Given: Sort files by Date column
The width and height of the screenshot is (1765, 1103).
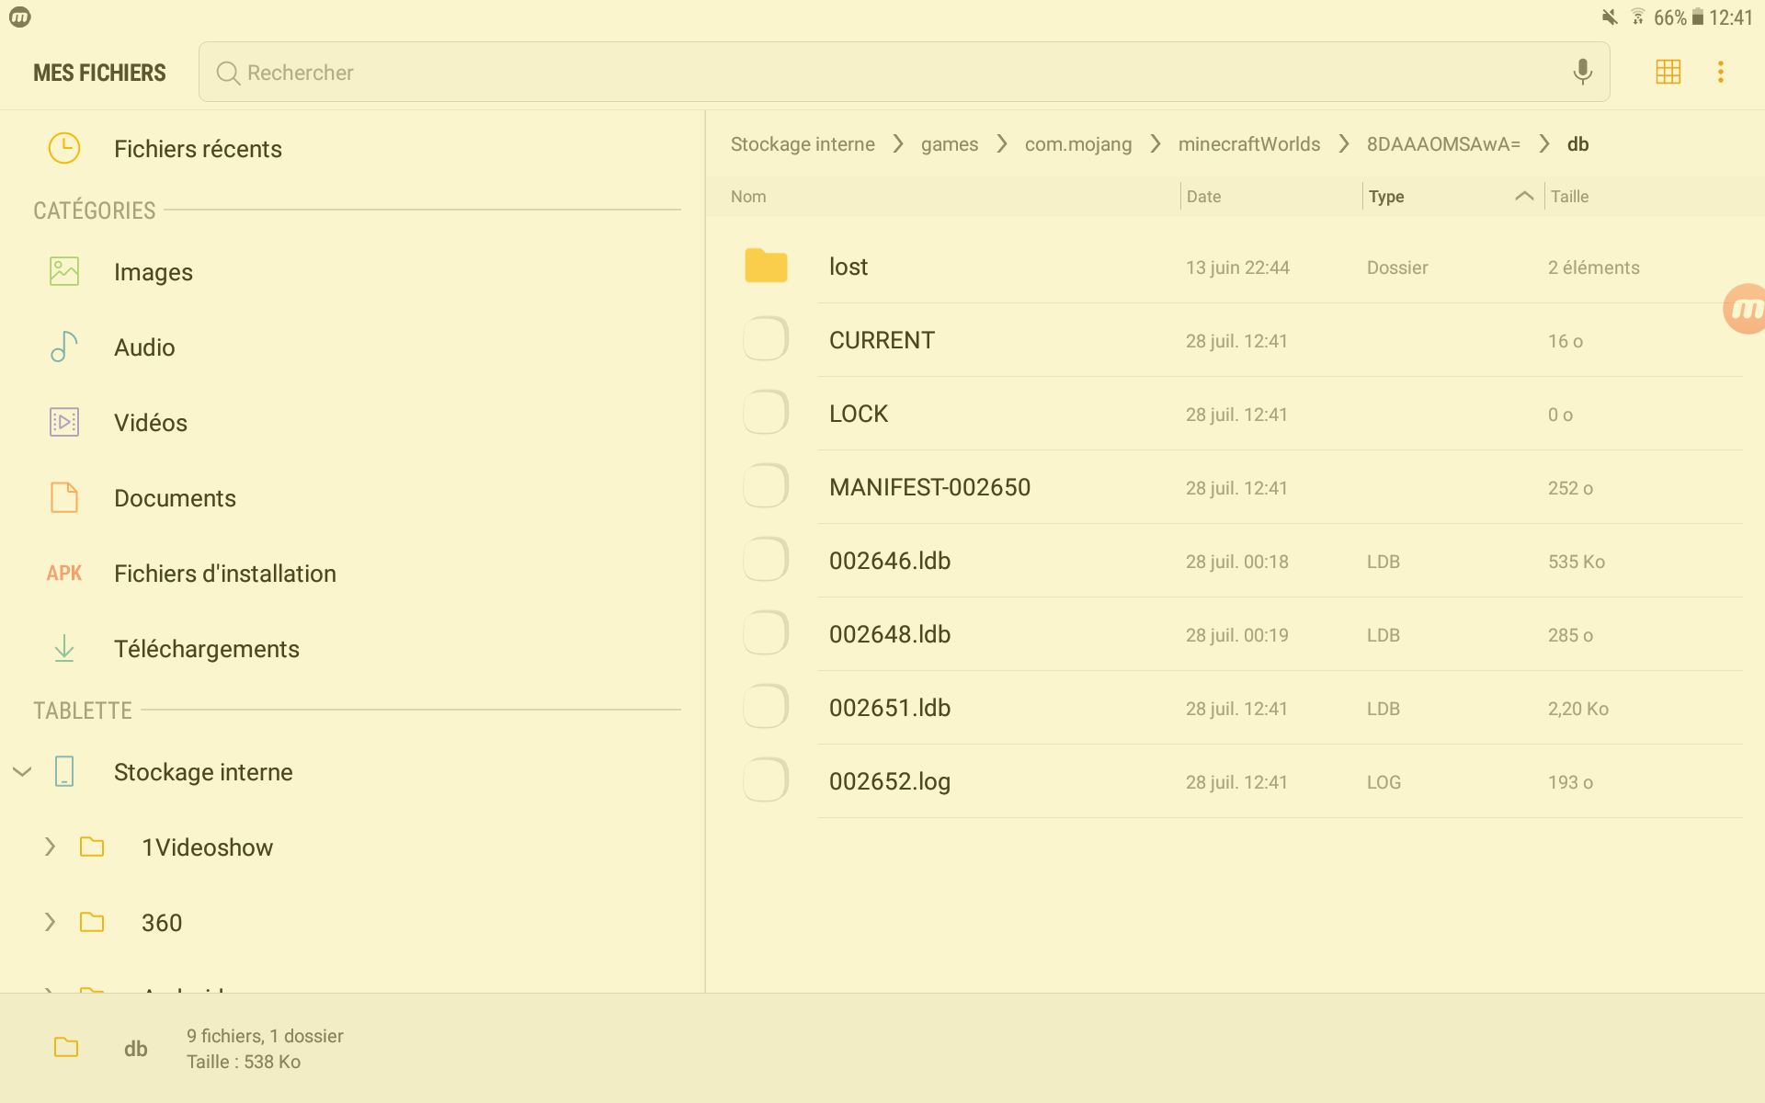Looking at the screenshot, I should coord(1203,197).
